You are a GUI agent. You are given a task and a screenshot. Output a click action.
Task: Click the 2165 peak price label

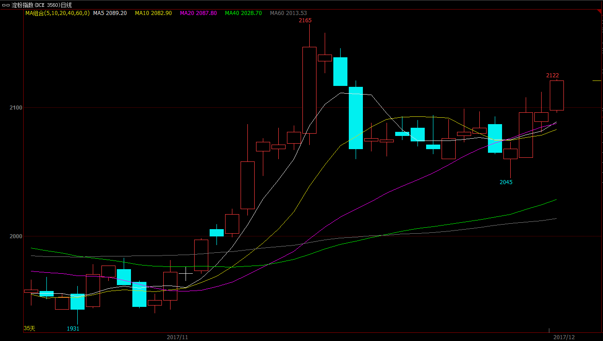tap(305, 20)
